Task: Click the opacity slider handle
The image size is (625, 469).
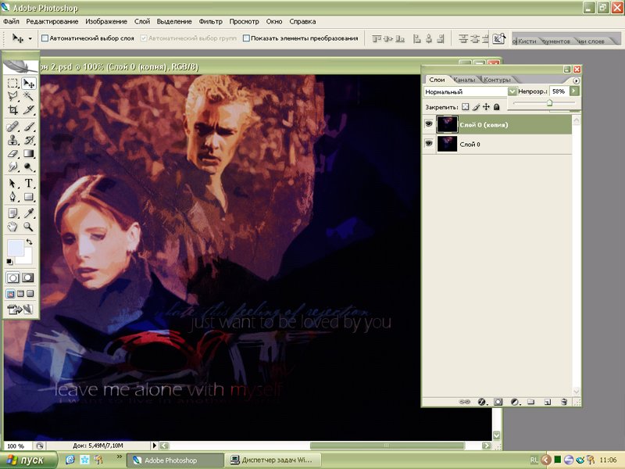Action: 550,102
